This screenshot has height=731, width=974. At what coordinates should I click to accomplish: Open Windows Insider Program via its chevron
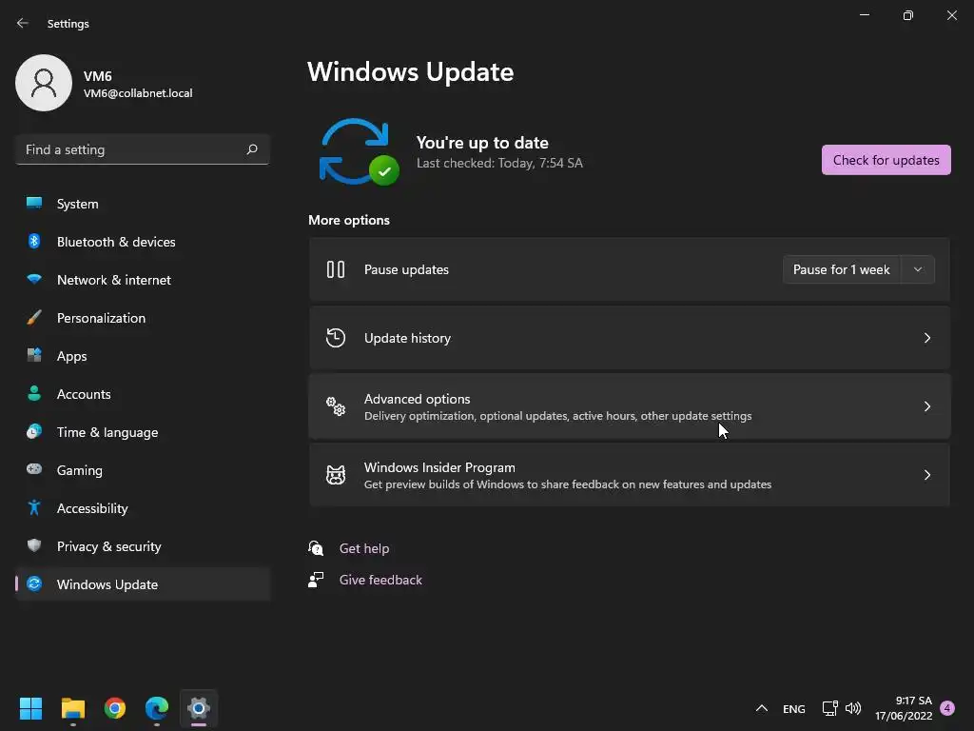pyautogui.click(x=926, y=475)
